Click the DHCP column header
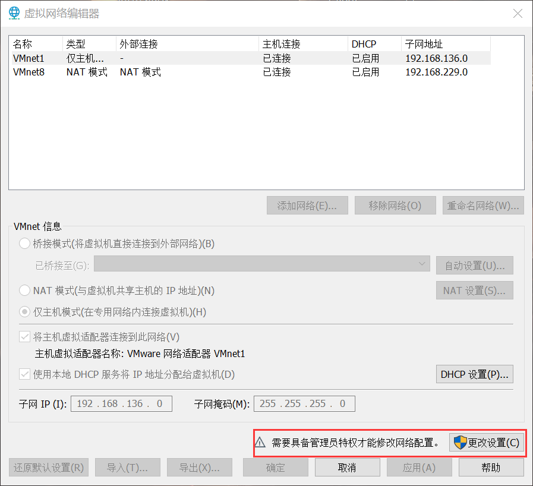The height and width of the screenshot is (486, 533). [374, 44]
